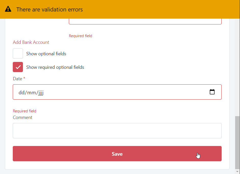This screenshot has height=174, width=240.
Task: Click the 'Date' field label
Action: tap(17, 79)
